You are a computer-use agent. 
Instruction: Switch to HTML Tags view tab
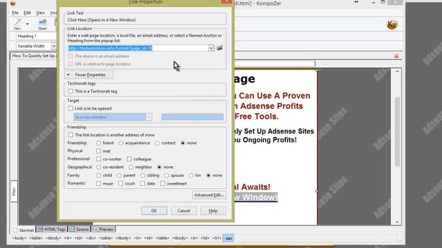(52, 229)
